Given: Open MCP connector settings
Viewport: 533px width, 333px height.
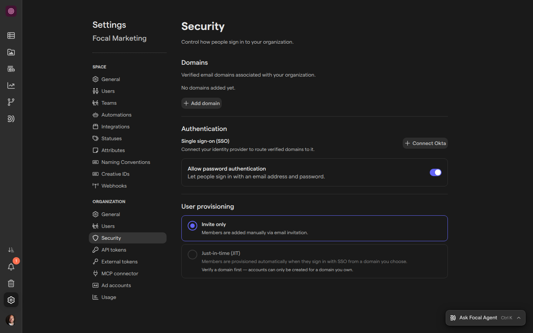Looking at the screenshot, I should 128,273.
